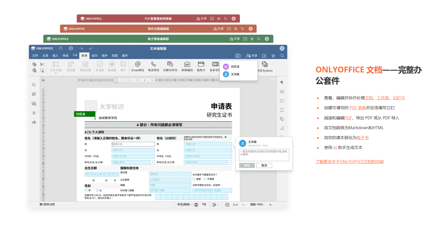The width and height of the screenshot is (441, 231).
Task: Click the Paste icon in the ribbon
Action: pyautogui.click(x=34, y=70)
